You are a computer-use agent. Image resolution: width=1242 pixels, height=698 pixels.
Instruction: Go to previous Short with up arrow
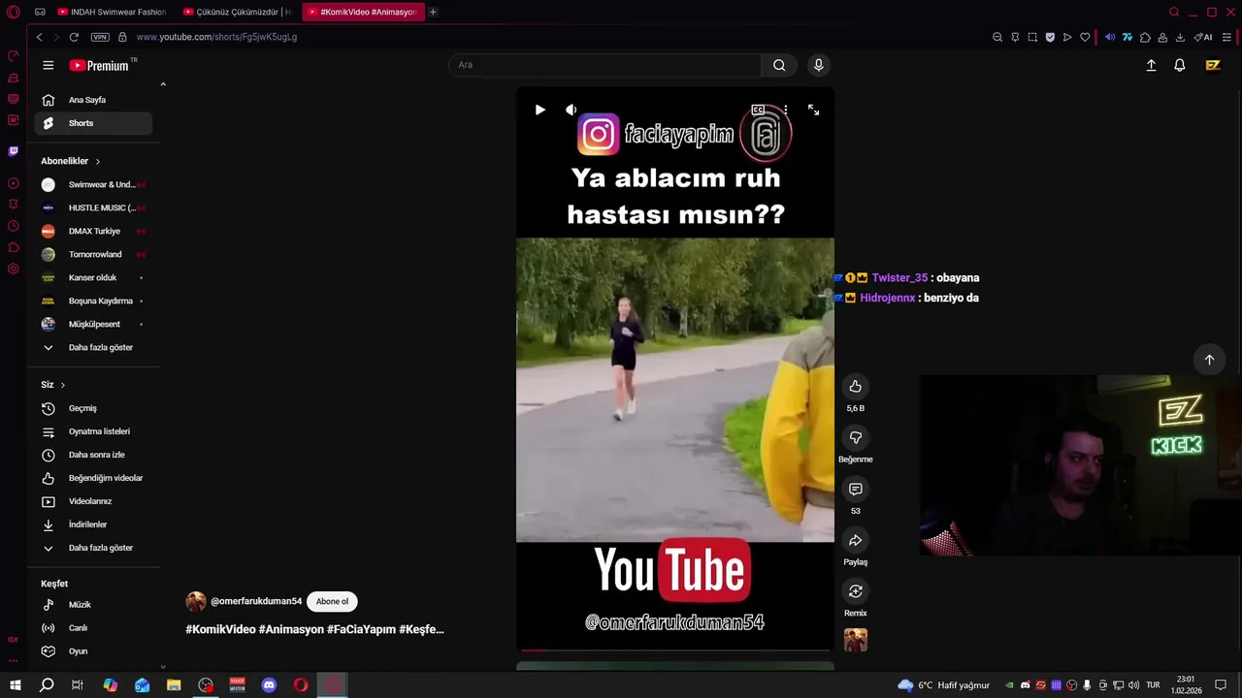click(1209, 360)
